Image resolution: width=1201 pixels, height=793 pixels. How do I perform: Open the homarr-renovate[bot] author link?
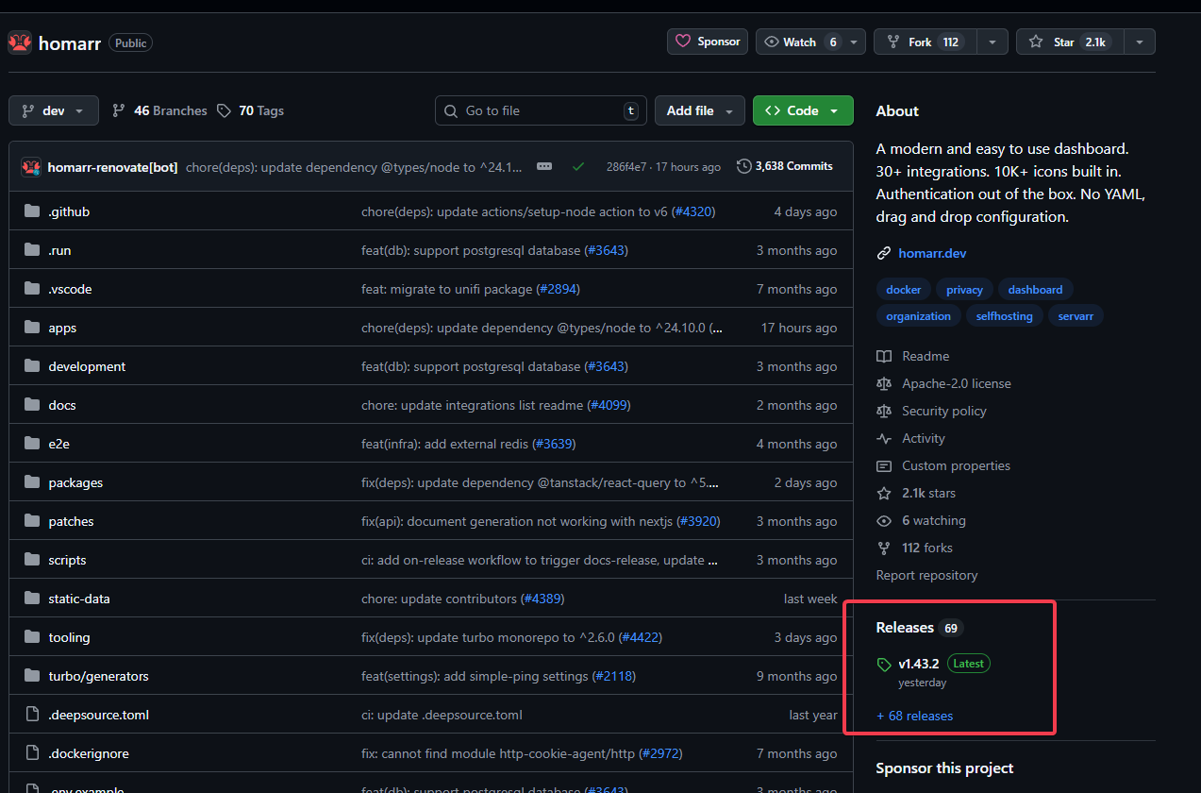tap(112, 167)
